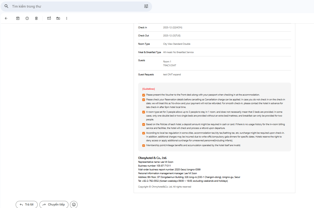Select the mail-order business report number line
314x208 pixels.
coord(169,170)
